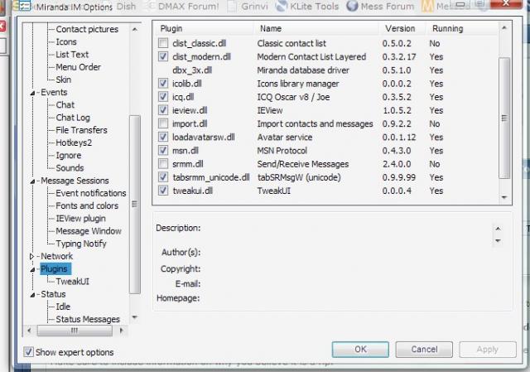
Task: Uncheck the icolib.dll plugin checkbox
Action: click(163, 83)
